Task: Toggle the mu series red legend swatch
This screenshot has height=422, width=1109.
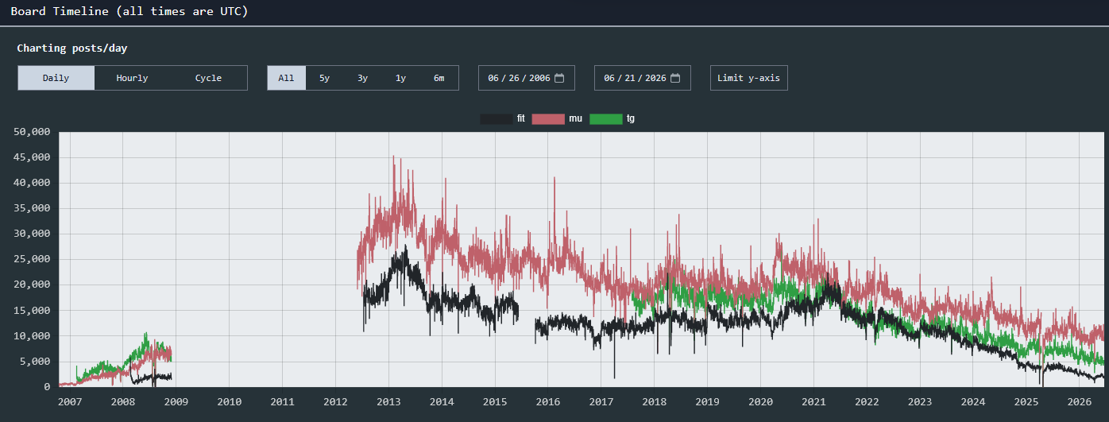Action: click(x=547, y=118)
